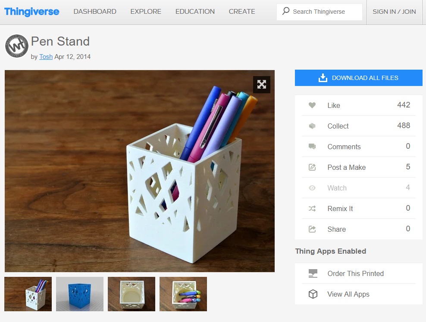Open the Create menu
The height and width of the screenshot is (322, 426).
pos(242,12)
